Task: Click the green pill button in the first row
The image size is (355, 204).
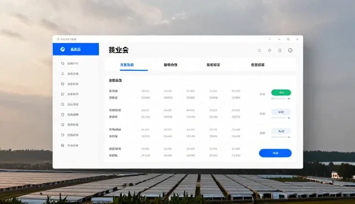Action: [281, 93]
